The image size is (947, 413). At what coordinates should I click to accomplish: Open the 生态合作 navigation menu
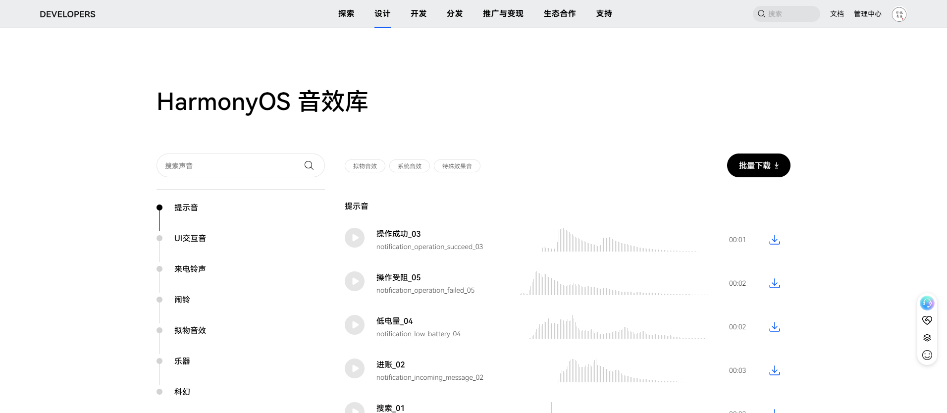point(560,14)
